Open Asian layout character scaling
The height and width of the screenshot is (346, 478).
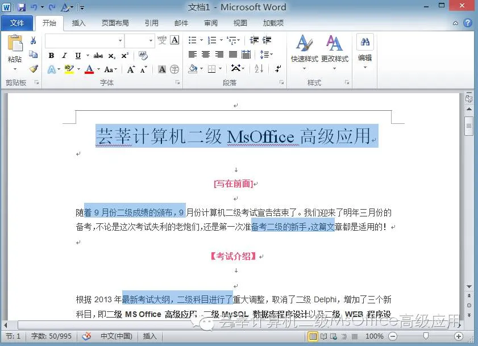pos(238,69)
